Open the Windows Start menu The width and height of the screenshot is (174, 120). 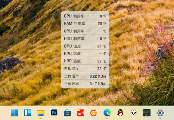[14, 113]
